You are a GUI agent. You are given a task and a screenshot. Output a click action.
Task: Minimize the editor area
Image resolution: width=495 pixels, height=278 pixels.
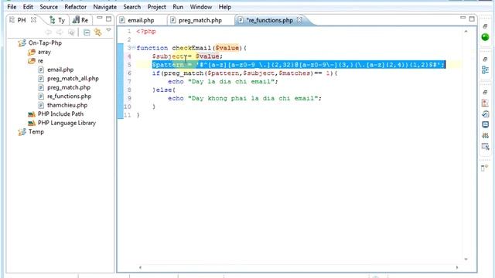click(463, 18)
